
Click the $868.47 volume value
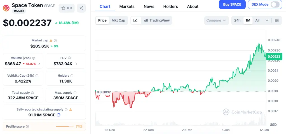(13, 64)
